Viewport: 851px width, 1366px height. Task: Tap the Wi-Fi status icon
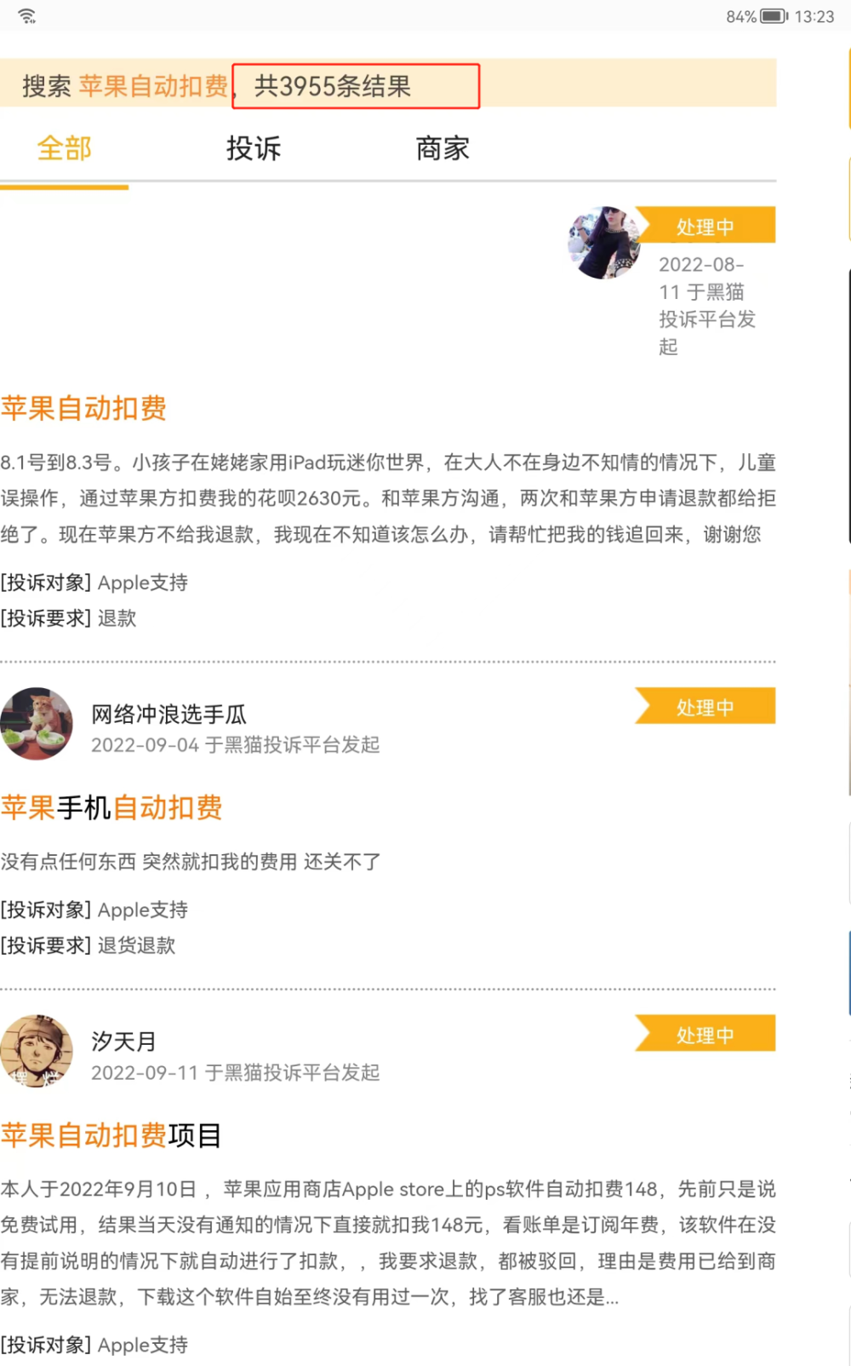tap(27, 16)
